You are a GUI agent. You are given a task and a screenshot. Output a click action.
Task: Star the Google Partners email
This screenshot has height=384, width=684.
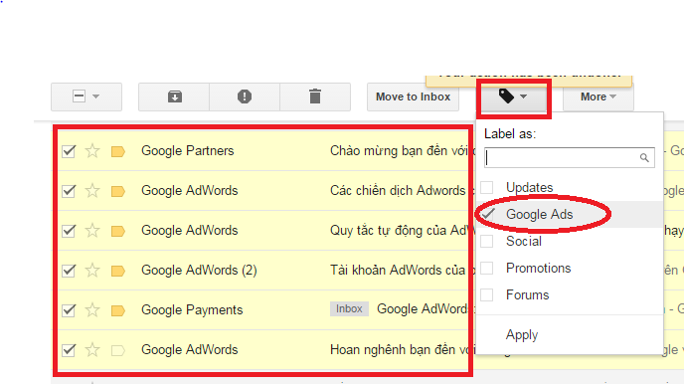(x=92, y=151)
